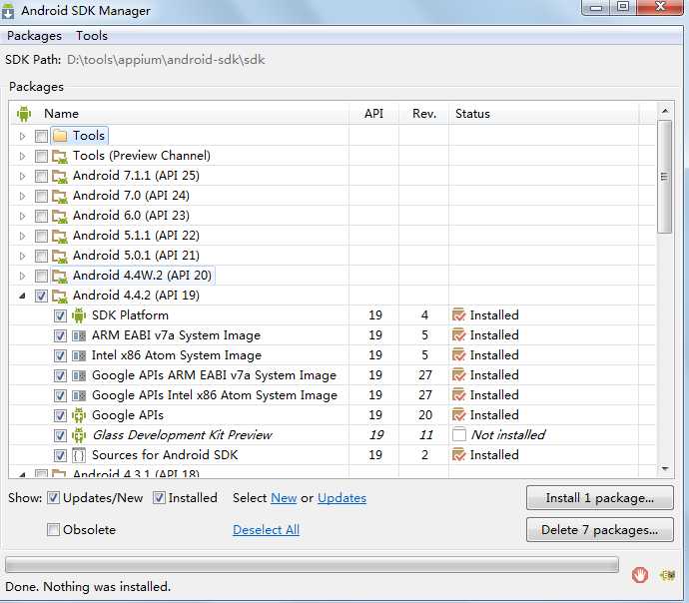Screen dimensions: 689x603
Task: Click the Google APIs ARM EABI v7a image icon
Action: pyautogui.click(x=79, y=376)
